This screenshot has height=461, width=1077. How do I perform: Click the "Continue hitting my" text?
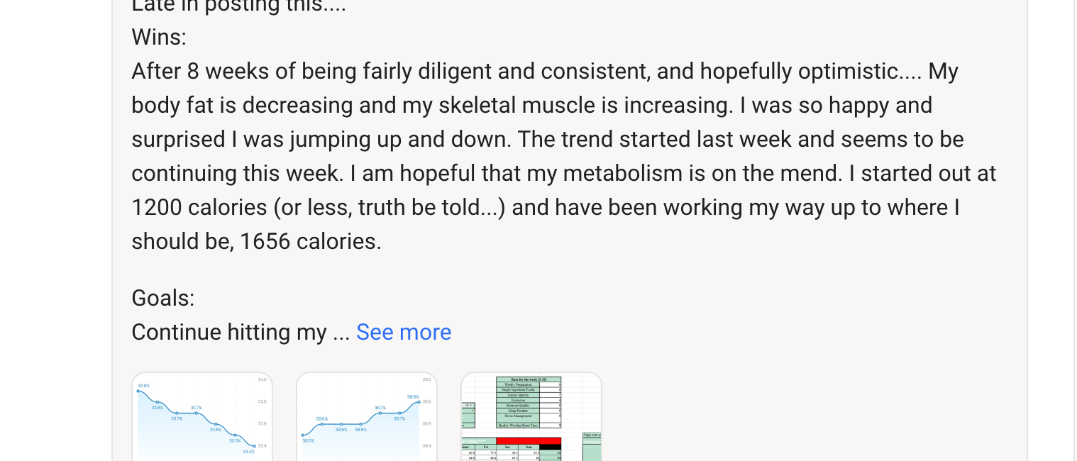[229, 332]
